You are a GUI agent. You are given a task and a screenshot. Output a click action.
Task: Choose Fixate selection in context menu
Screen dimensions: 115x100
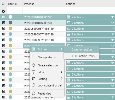[47, 65]
